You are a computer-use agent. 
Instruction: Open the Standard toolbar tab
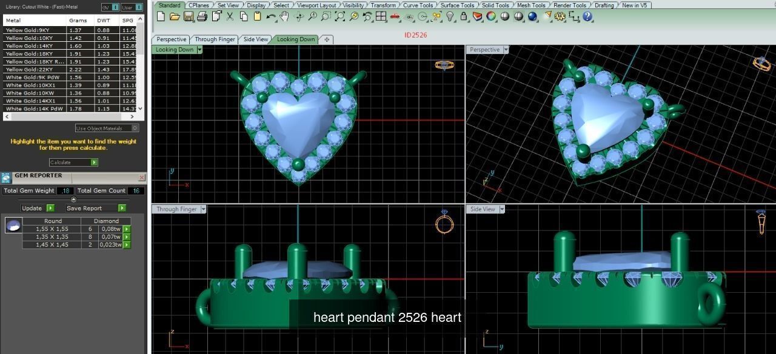pos(169,5)
